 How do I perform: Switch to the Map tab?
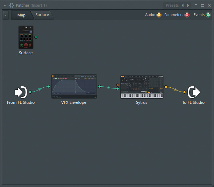coord(21,15)
